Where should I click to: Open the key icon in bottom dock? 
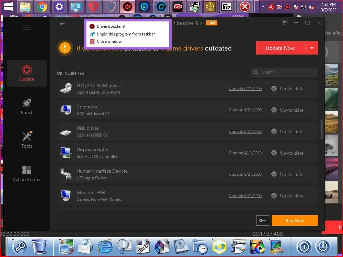[x=20, y=247]
